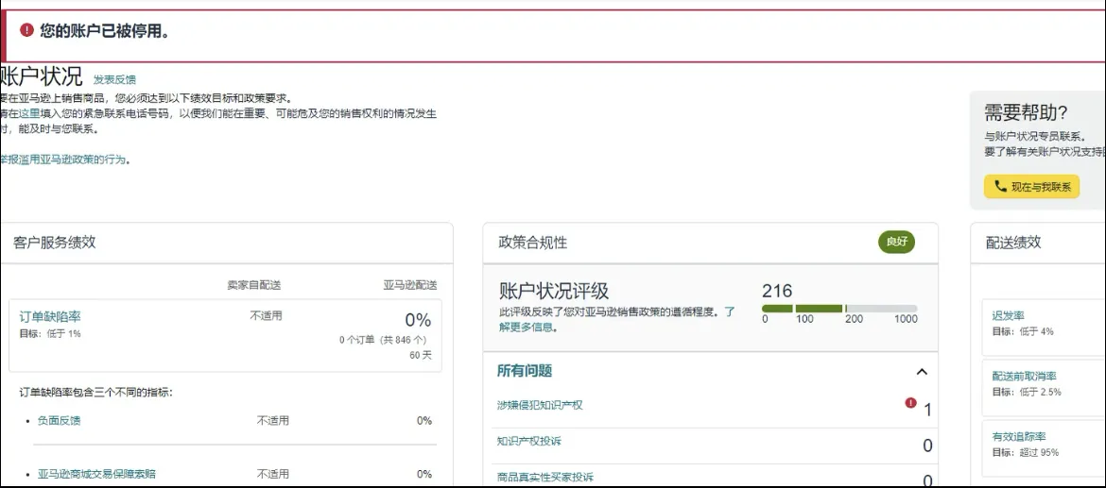This screenshot has width=1106, height=488.
Task: Open the 有效追踪率 metric link
Action: (1018, 437)
